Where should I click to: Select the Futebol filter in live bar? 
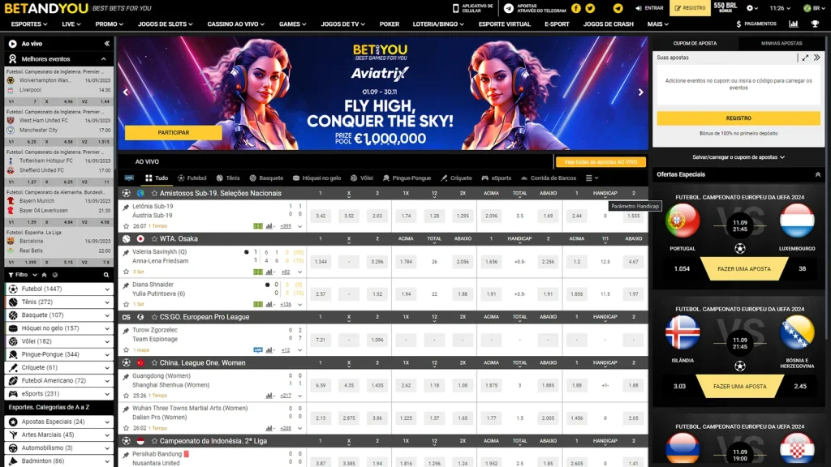click(x=192, y=178)
